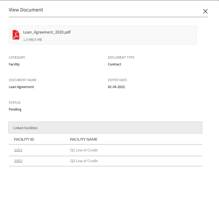This screenshot has height=223, width=219.
Task: Click the red PDF file icon
Action: pos(16,35)
